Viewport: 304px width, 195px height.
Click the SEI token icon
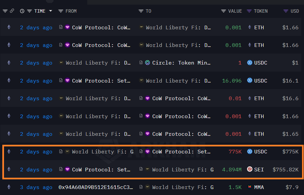coord(249,169)
